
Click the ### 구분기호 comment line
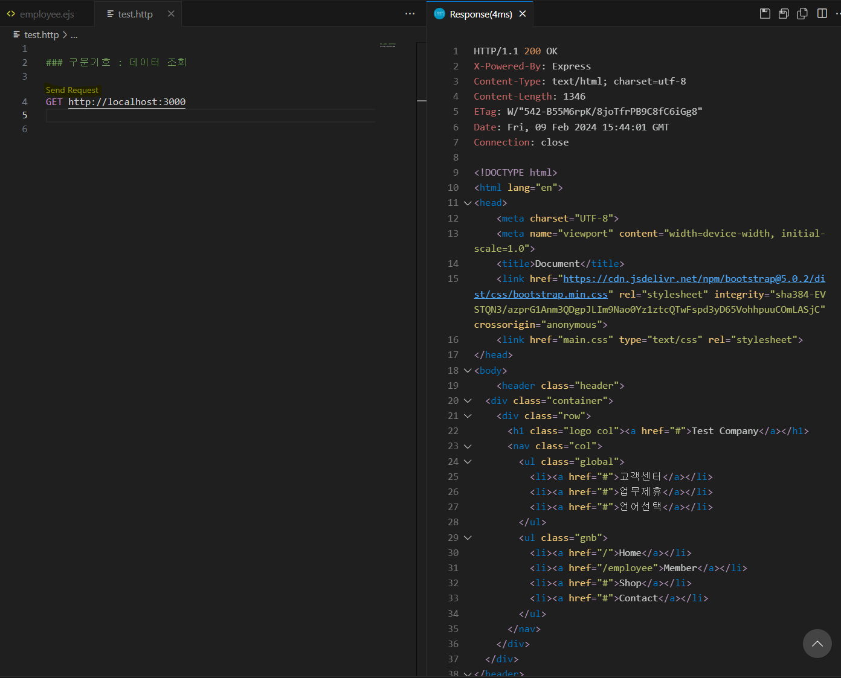coord(116,62)
